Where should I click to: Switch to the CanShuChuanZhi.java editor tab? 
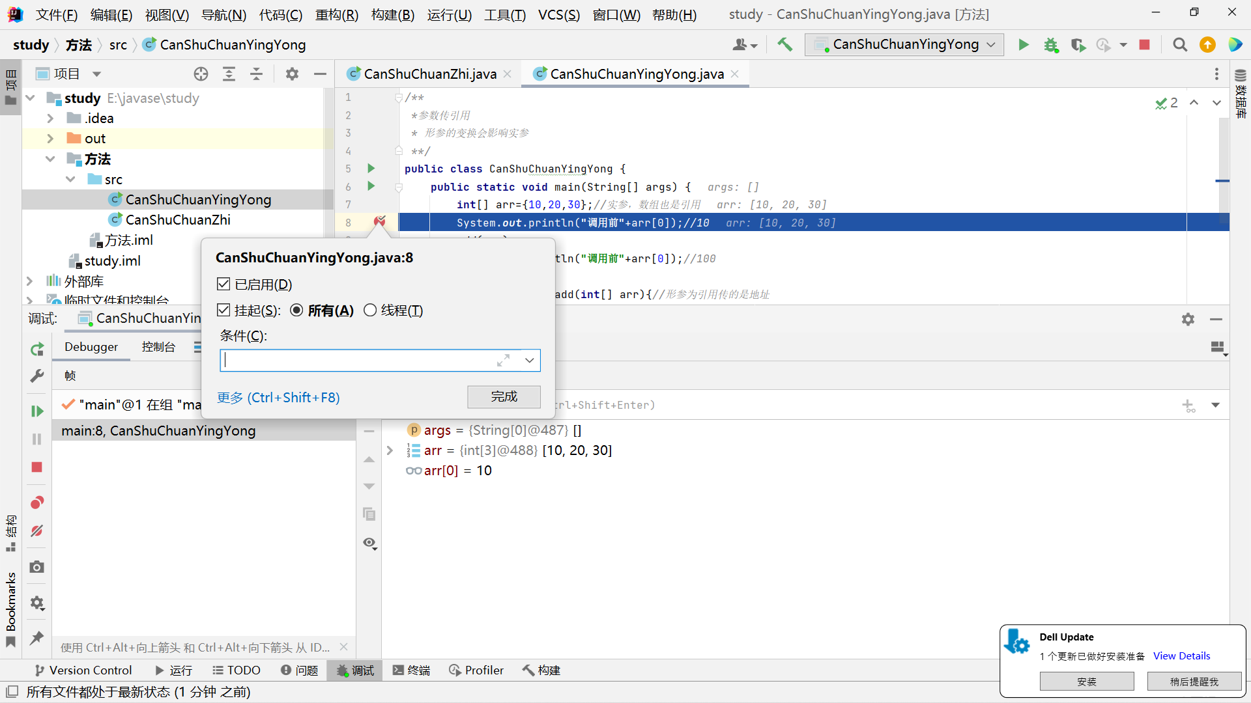[x=429, y=74]
